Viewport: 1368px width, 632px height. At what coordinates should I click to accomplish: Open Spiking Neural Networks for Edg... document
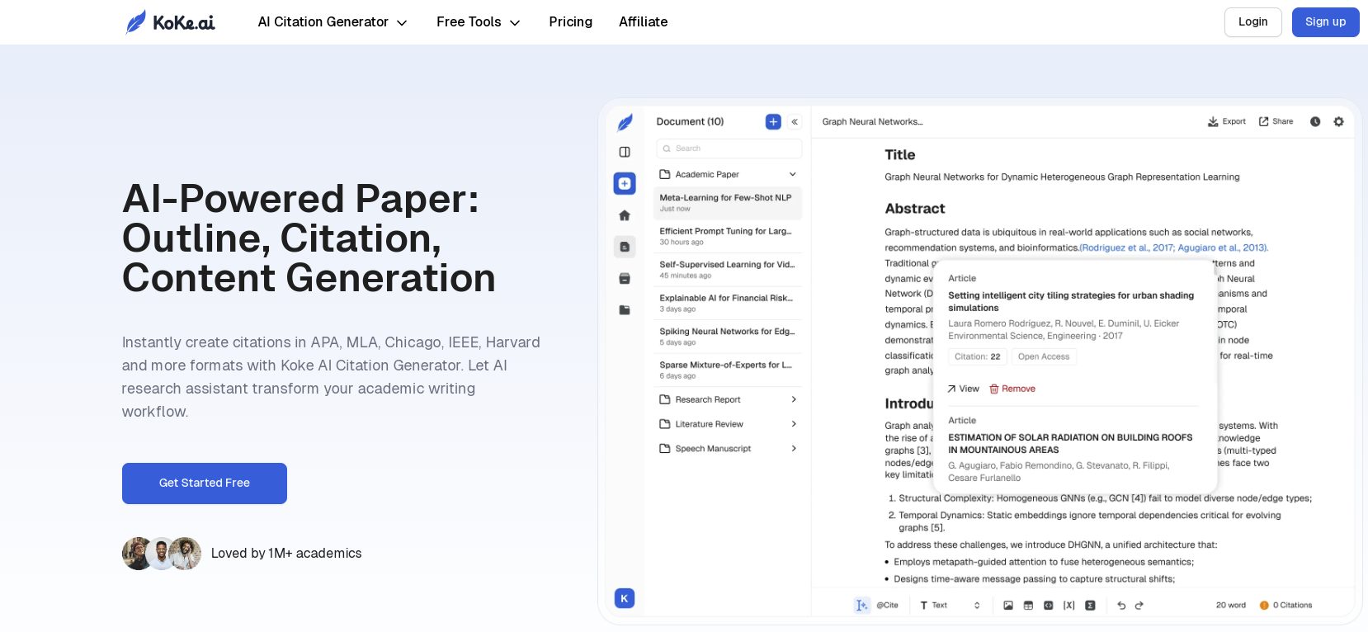(x=728, y=337)
